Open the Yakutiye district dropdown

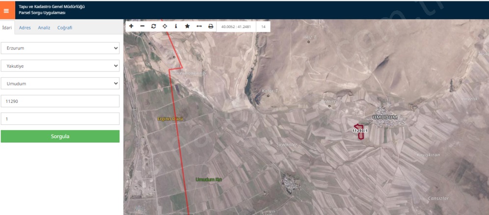coord(60,66)
